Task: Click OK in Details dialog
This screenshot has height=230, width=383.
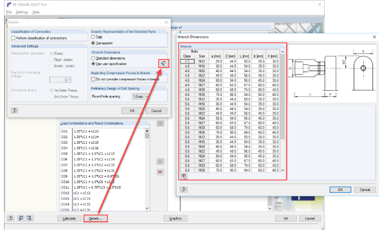Action: point(132,111)
